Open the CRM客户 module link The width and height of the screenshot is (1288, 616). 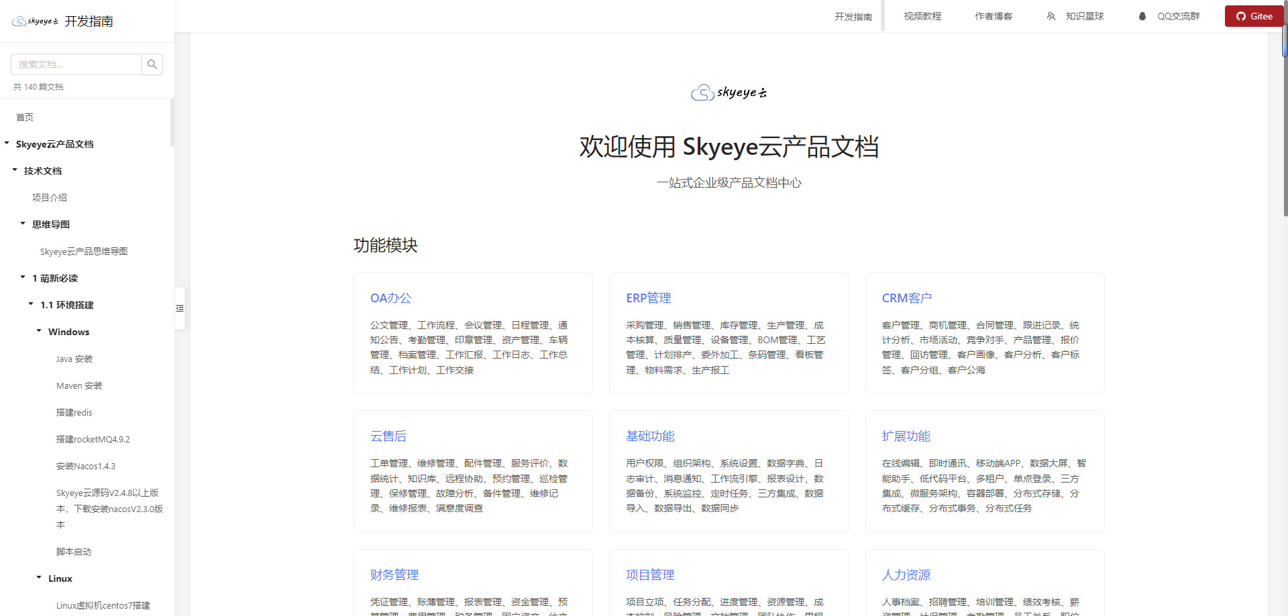coord(906,298)
